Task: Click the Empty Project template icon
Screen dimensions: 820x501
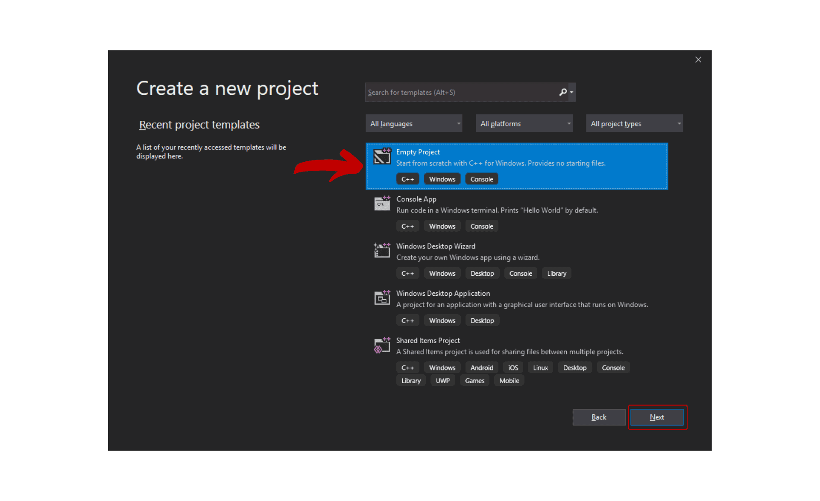Action: [382, 156]
